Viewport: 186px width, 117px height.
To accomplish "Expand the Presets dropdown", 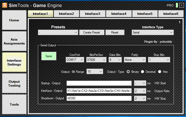I will (x=58, y=32).
